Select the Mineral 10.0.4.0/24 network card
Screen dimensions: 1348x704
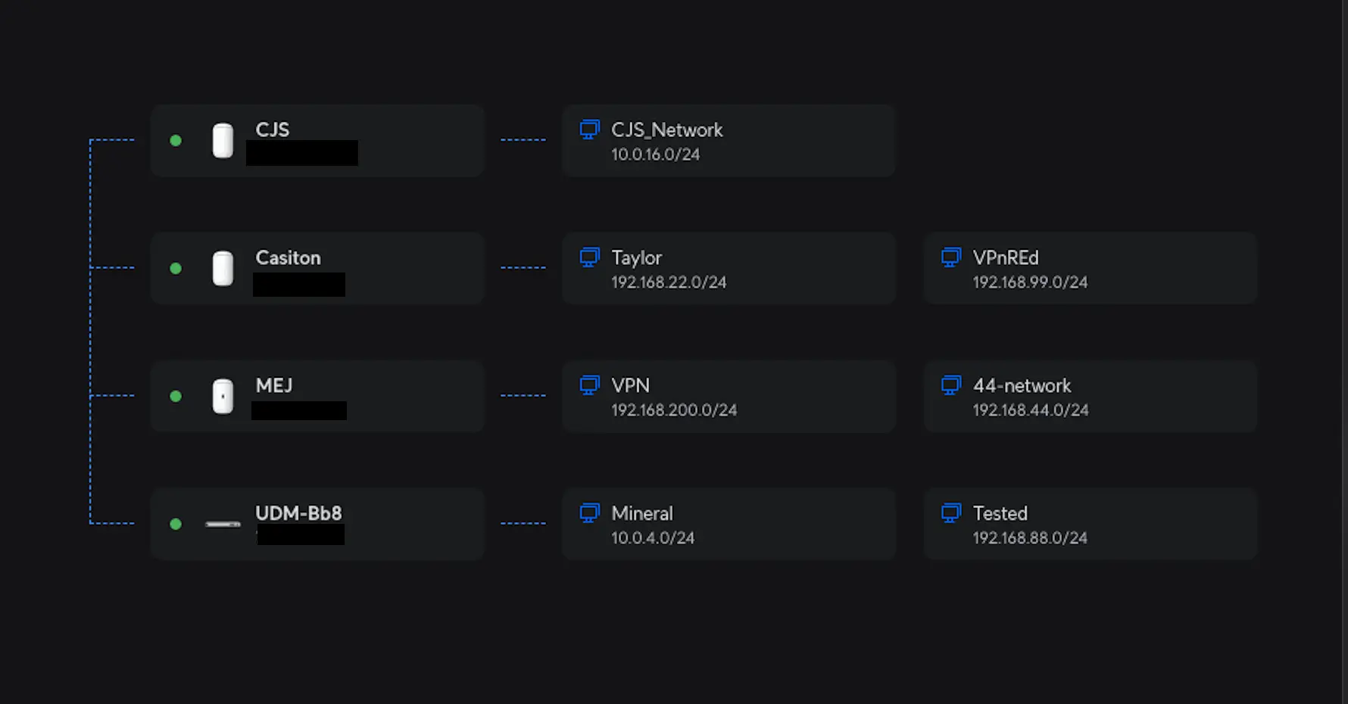coord(729,524)
